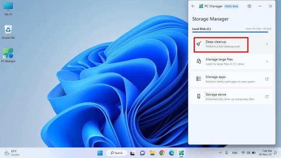Expand Manage large files chevron
This screenshot has width=281, height=158.
click(x=267, y=61)
